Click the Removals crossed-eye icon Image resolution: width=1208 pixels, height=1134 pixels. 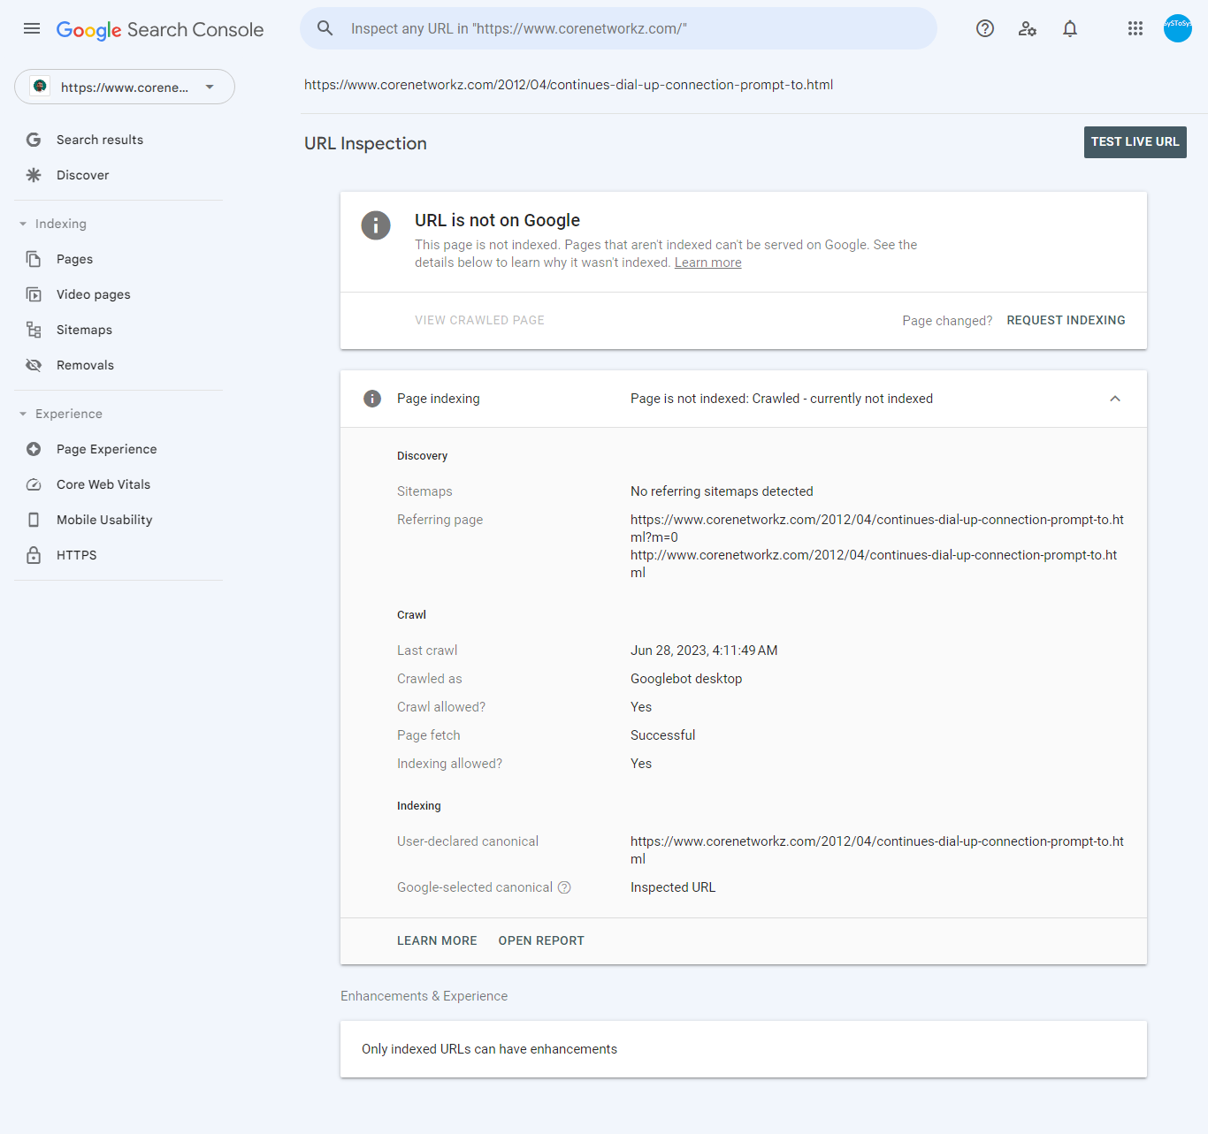(x=34, y=365)
